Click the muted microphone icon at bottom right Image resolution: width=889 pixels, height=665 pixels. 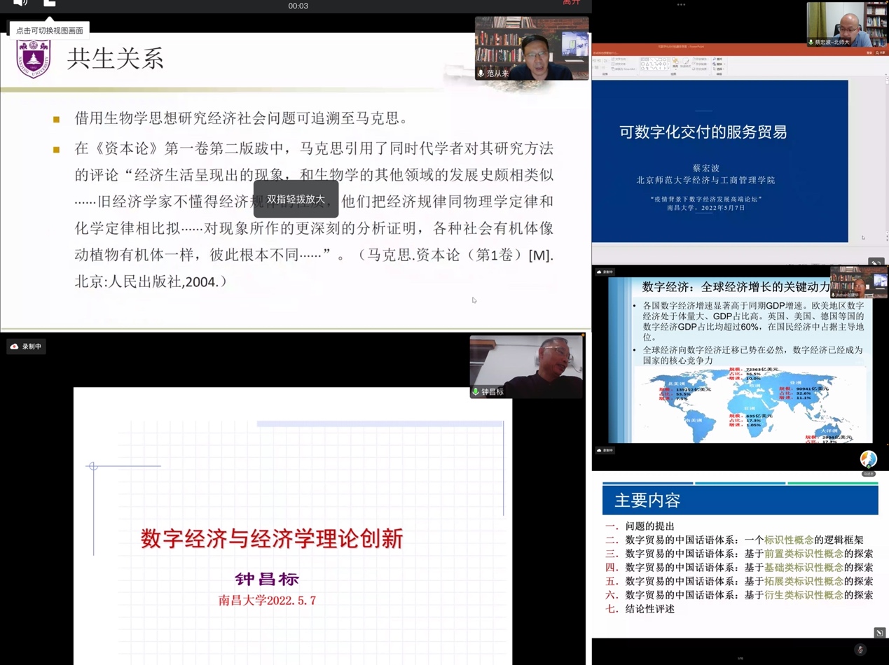[x=860, y=650]
